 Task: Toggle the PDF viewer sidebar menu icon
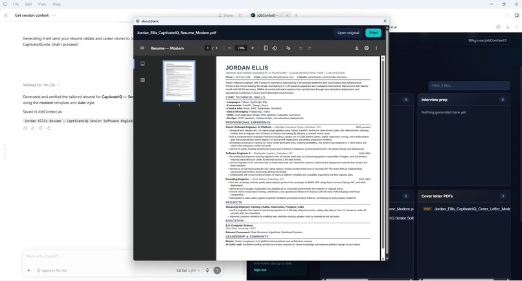click(x=142, y=48)
